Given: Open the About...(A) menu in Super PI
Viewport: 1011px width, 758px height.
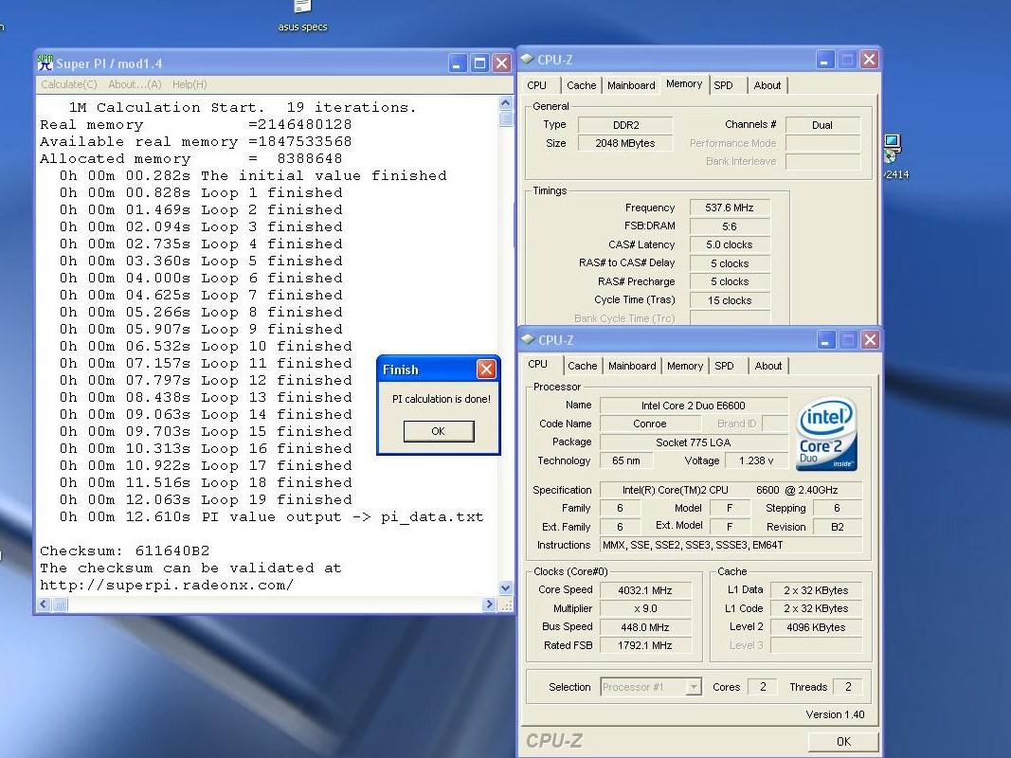Looking at the screenshot, I should click(135, 84).
